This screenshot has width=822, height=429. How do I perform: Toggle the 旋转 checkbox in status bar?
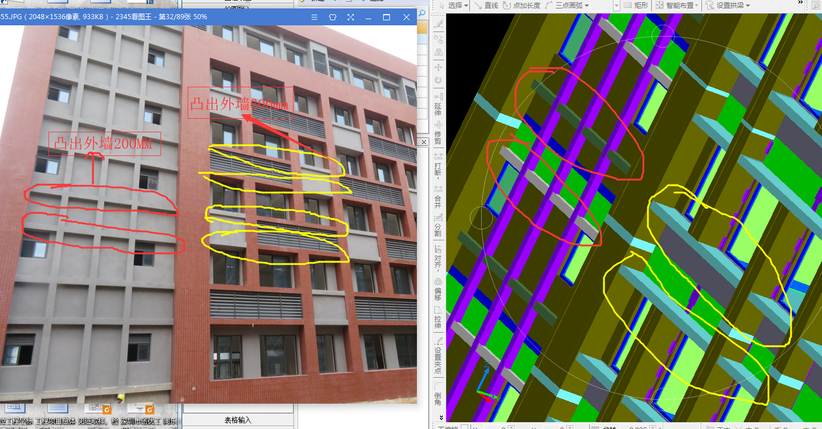pos(596,428)
